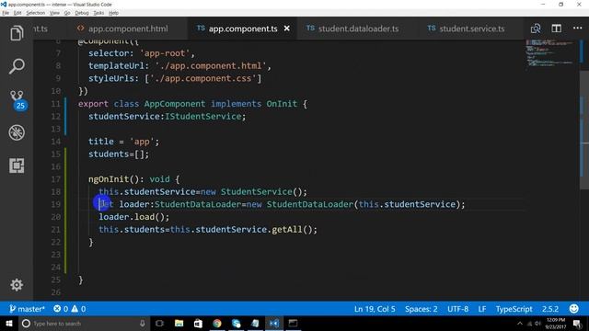Open Task View on taskbar
The height and width of the screenshot is (331, 589).
tap(159, 324)
